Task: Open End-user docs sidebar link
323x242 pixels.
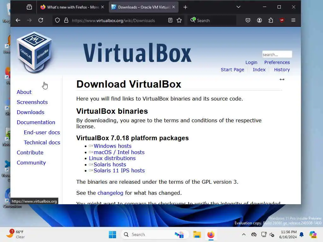Action: pyautogui.click(x=42, y=133)
